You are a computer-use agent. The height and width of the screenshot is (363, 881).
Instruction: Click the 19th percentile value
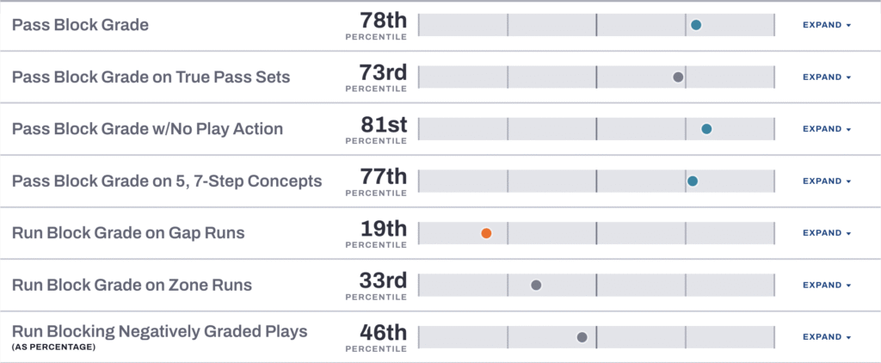tap(383, 229)
